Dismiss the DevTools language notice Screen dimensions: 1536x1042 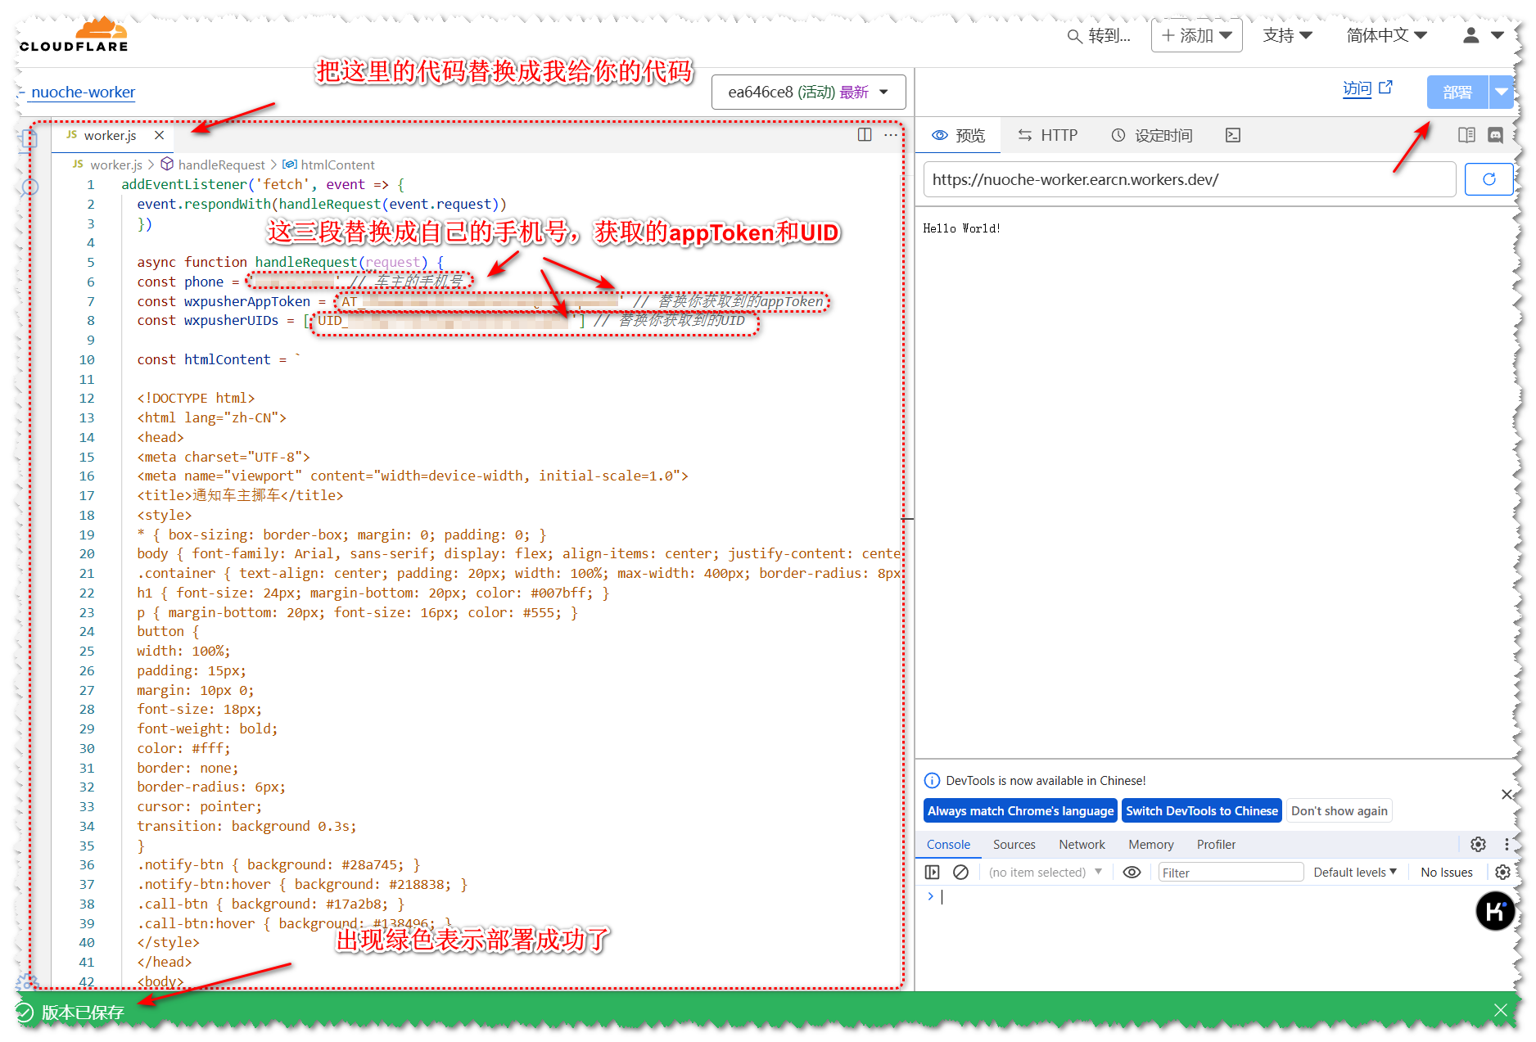(1507, 794)
